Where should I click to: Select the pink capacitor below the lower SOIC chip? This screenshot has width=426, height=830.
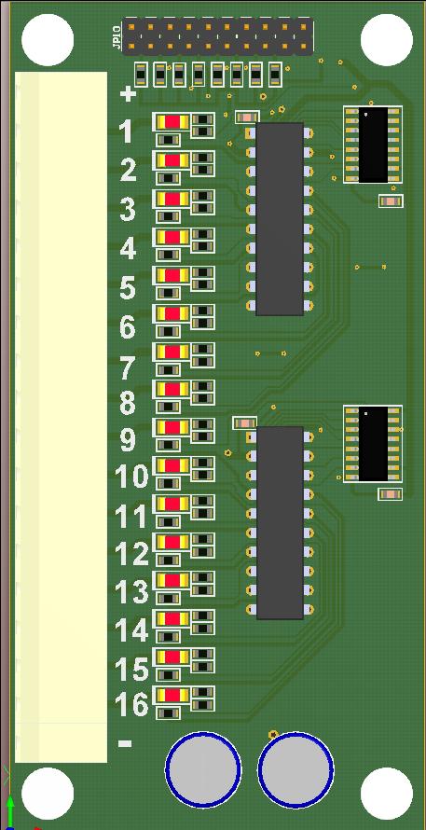391,494
